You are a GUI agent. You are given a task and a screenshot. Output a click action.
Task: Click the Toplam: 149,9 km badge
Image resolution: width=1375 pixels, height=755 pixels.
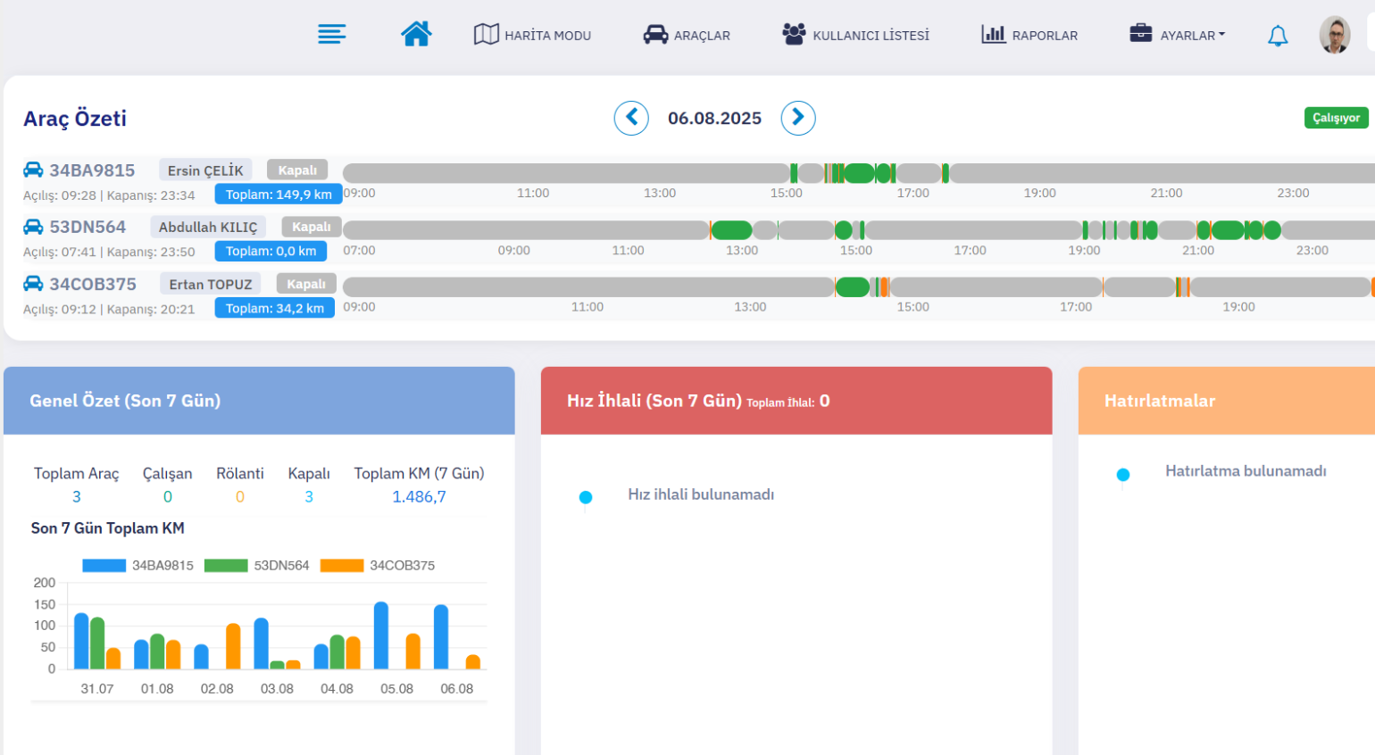(278, 195)
